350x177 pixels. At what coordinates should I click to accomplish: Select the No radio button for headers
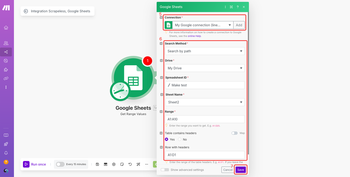[180, 140]
